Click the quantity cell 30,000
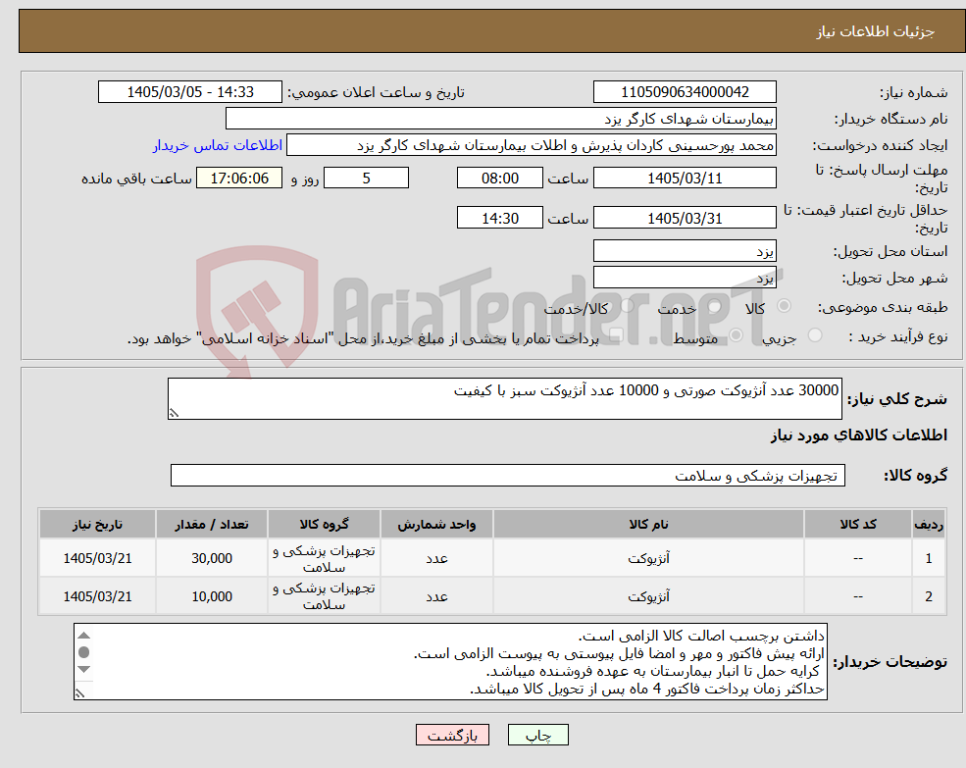The width and height of the screenshot is (966, 768). [x=211, y=558]
